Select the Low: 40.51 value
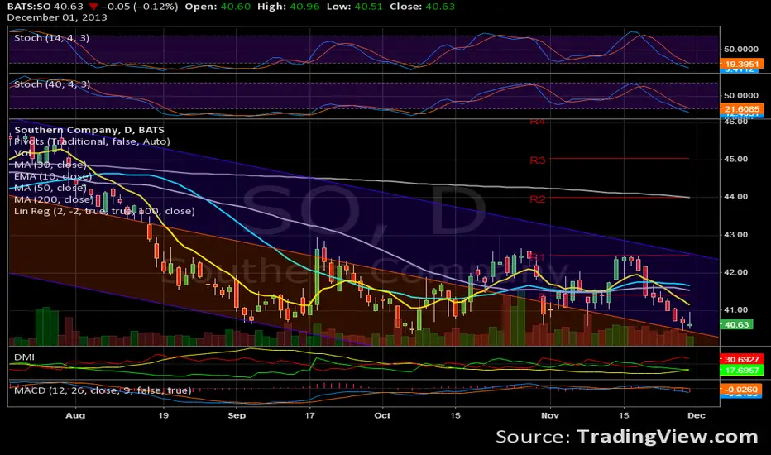The image size is (771, 455). tap(355, 7)
